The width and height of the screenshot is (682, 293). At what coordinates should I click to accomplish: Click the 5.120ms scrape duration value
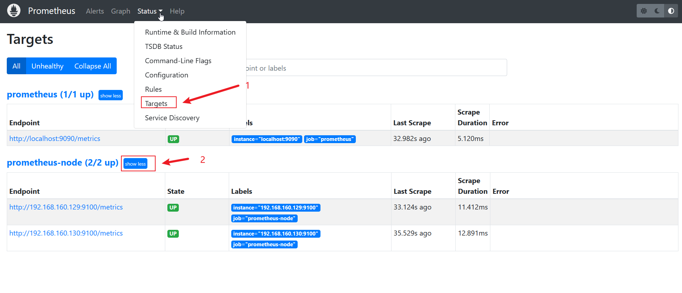tap(471, 138)
